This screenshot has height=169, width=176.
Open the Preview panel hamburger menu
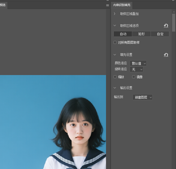[108, 5]
